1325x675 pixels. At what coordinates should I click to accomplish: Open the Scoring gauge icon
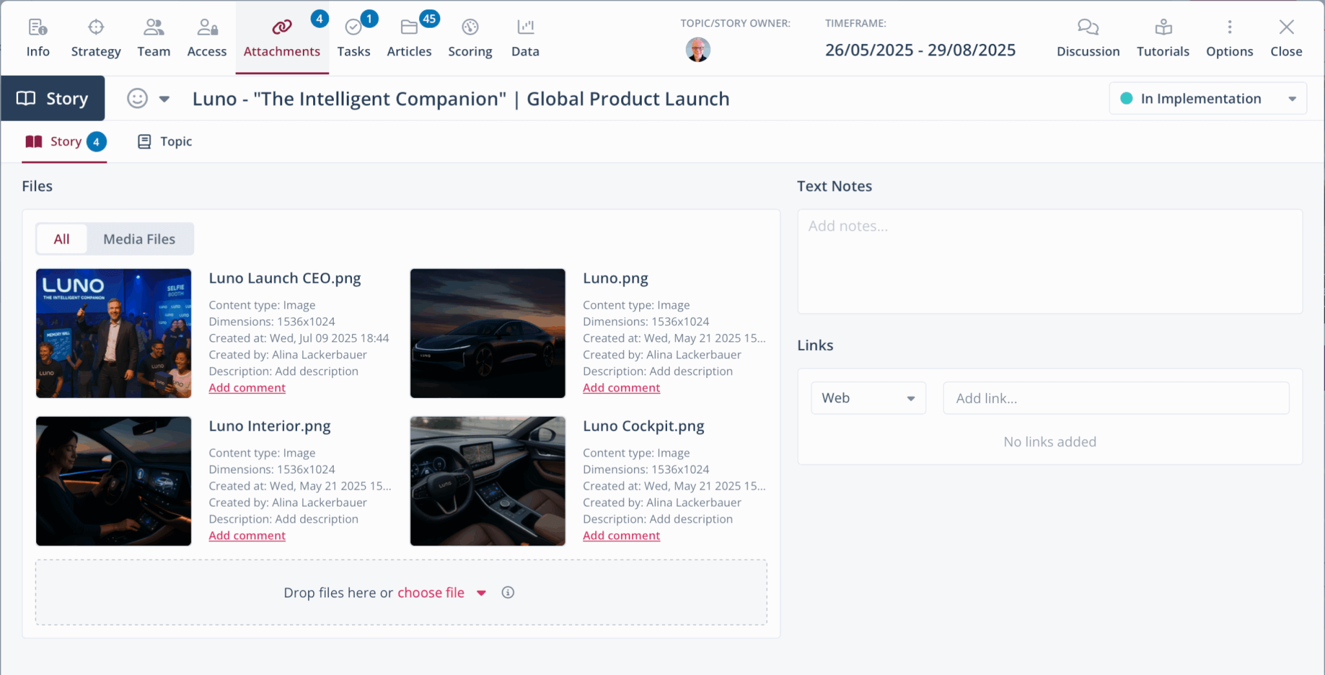pyautogui.click(x=470, y=37)
